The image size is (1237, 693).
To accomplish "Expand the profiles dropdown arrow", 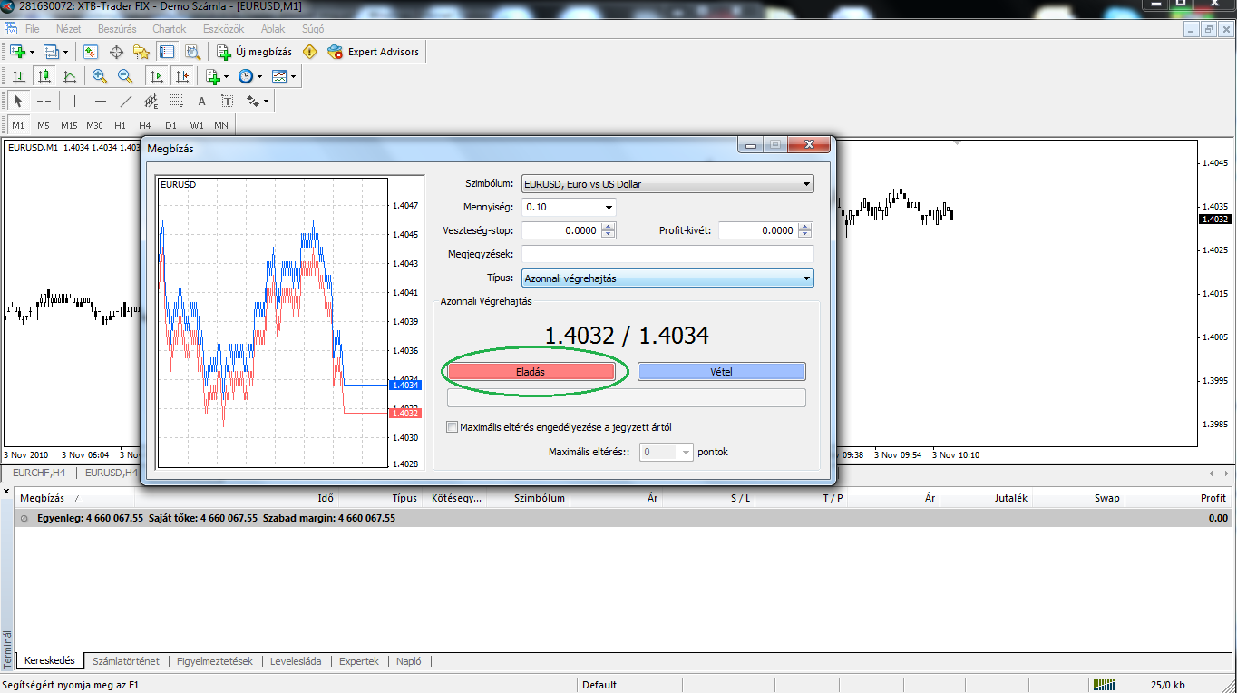I will coord(65,52).
